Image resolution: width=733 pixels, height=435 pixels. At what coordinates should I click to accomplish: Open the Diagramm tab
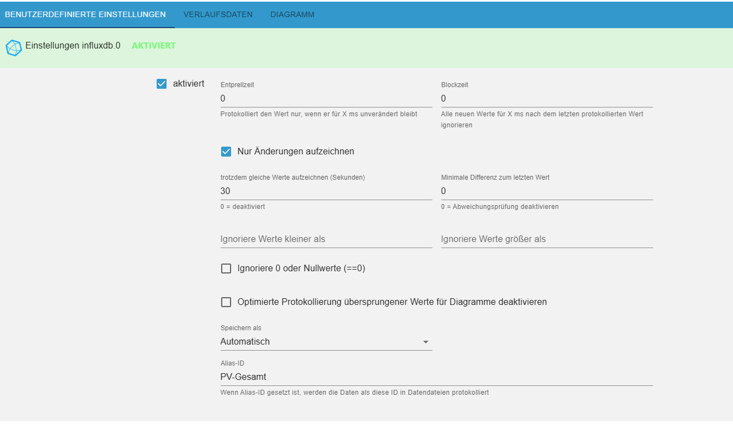[292, 14]
